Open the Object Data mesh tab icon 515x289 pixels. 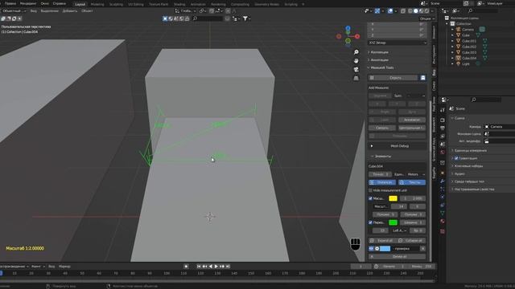[x=443, y=214]
